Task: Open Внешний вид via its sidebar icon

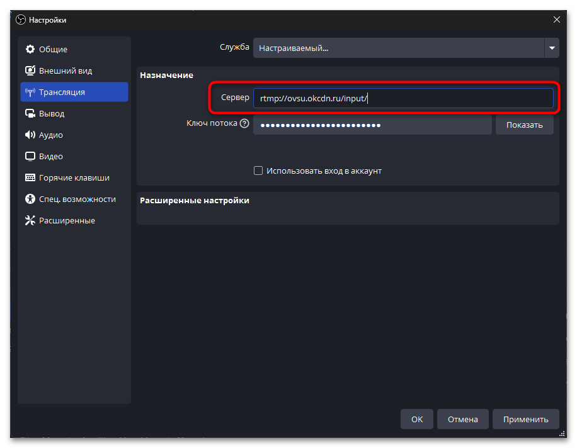Action: (30, 71)
